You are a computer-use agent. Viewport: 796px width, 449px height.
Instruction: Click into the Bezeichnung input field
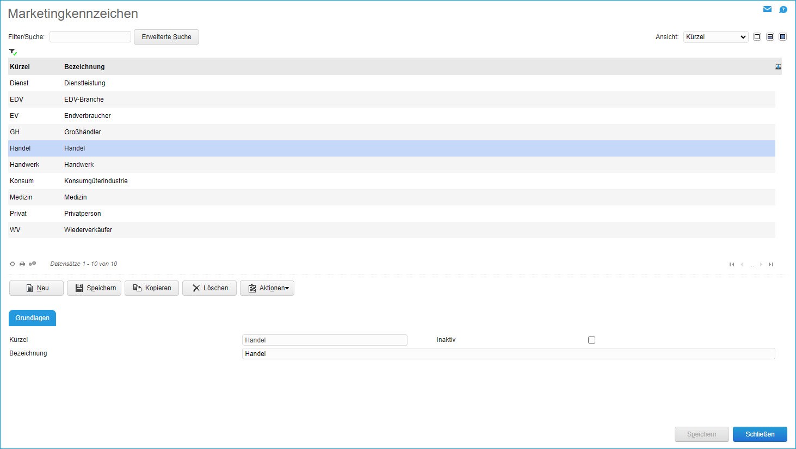click(x=509, y=354)
